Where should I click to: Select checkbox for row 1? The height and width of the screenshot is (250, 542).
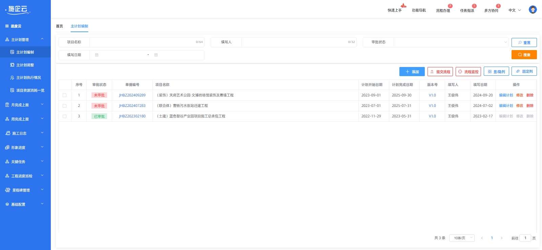tap(64, 95)
